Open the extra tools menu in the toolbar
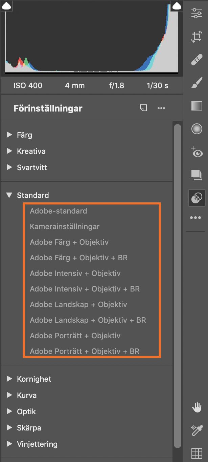Screen dimensions: 208x462 tap(195, 217)
